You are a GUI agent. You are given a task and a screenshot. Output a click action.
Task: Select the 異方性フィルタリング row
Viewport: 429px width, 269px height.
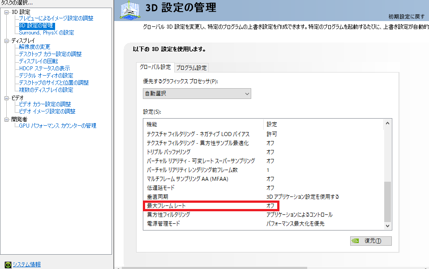pos(263,214)
